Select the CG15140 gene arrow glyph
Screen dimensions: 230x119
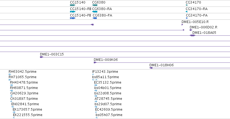coord(73,5)
